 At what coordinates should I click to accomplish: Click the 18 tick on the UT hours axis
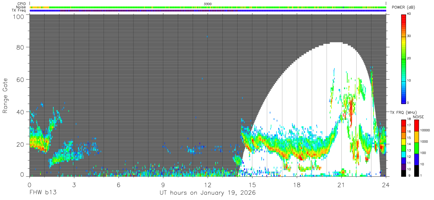(297, 184)
